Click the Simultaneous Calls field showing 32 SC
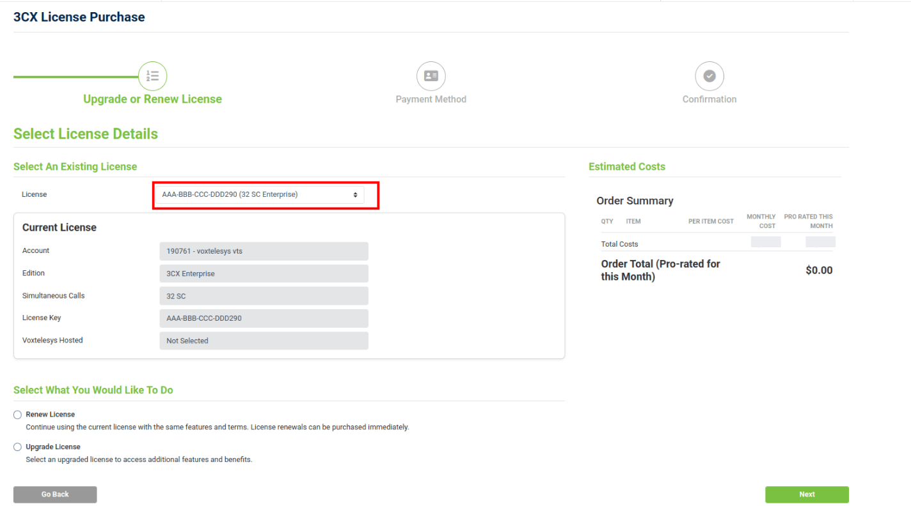Image resolution: width=911 pixels, height=506 pixels. click(x=264, y=296)
